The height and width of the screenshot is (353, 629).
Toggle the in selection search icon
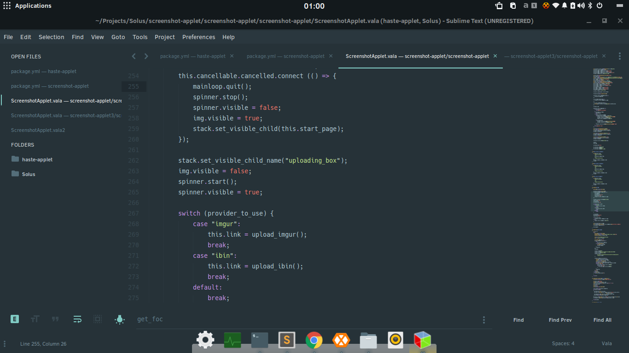click(x=98, y=319)
